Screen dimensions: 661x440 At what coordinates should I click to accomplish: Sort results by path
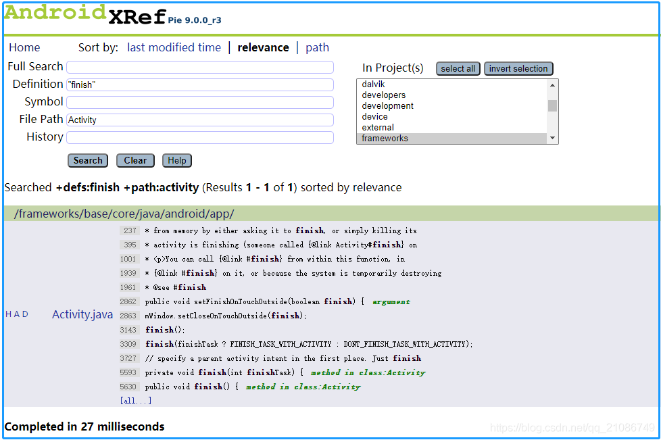click(x=317, y=47)
